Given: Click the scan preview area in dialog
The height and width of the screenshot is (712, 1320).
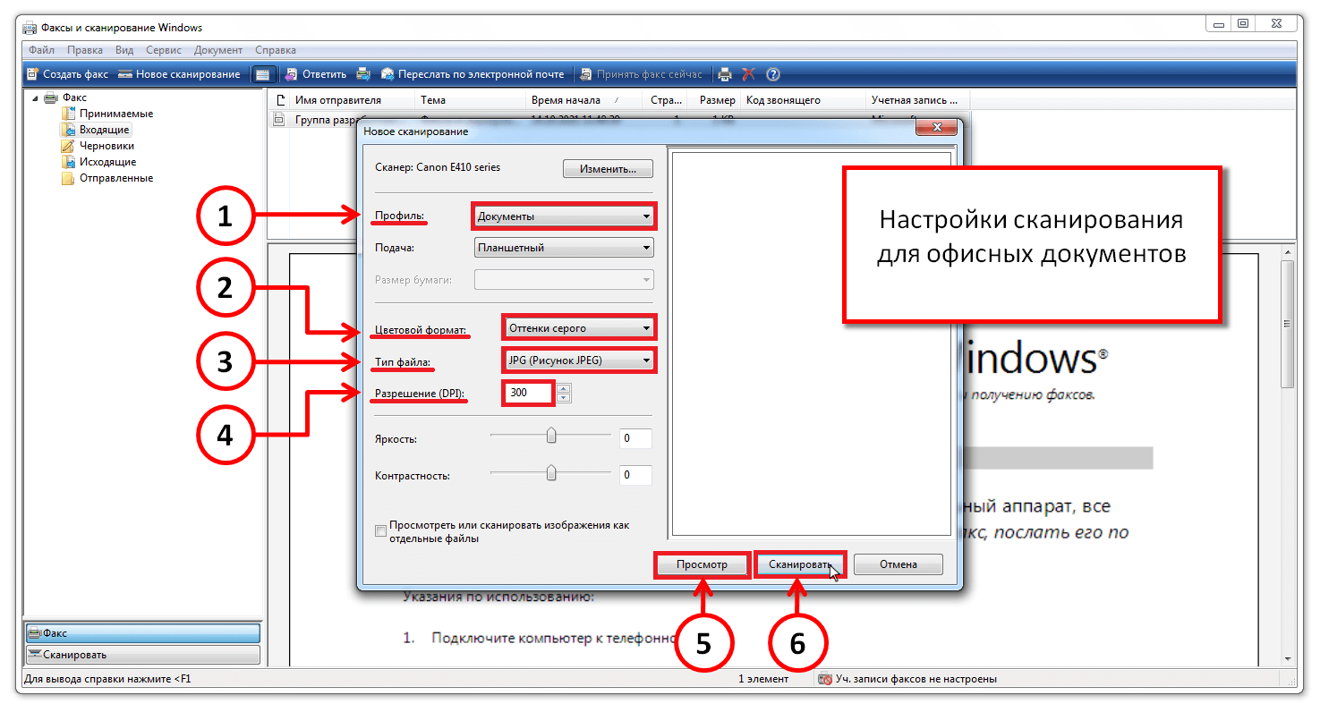Looking at the screenshot, I should pos(811,343).
